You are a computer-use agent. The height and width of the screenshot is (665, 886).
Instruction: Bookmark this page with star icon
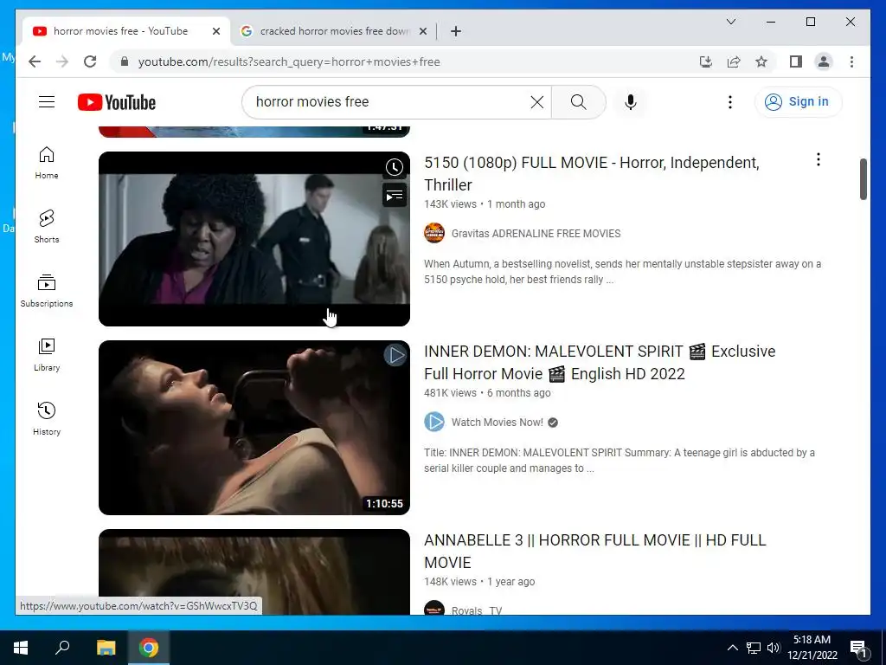(761, 61)
